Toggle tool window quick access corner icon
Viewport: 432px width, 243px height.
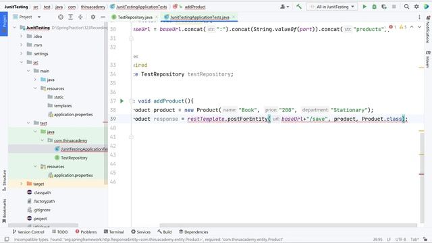[x=7, y=239]
